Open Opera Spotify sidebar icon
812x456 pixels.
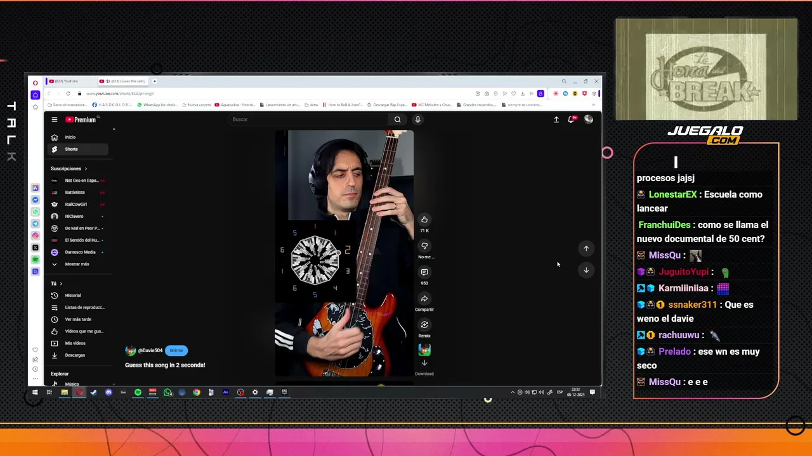36,260
